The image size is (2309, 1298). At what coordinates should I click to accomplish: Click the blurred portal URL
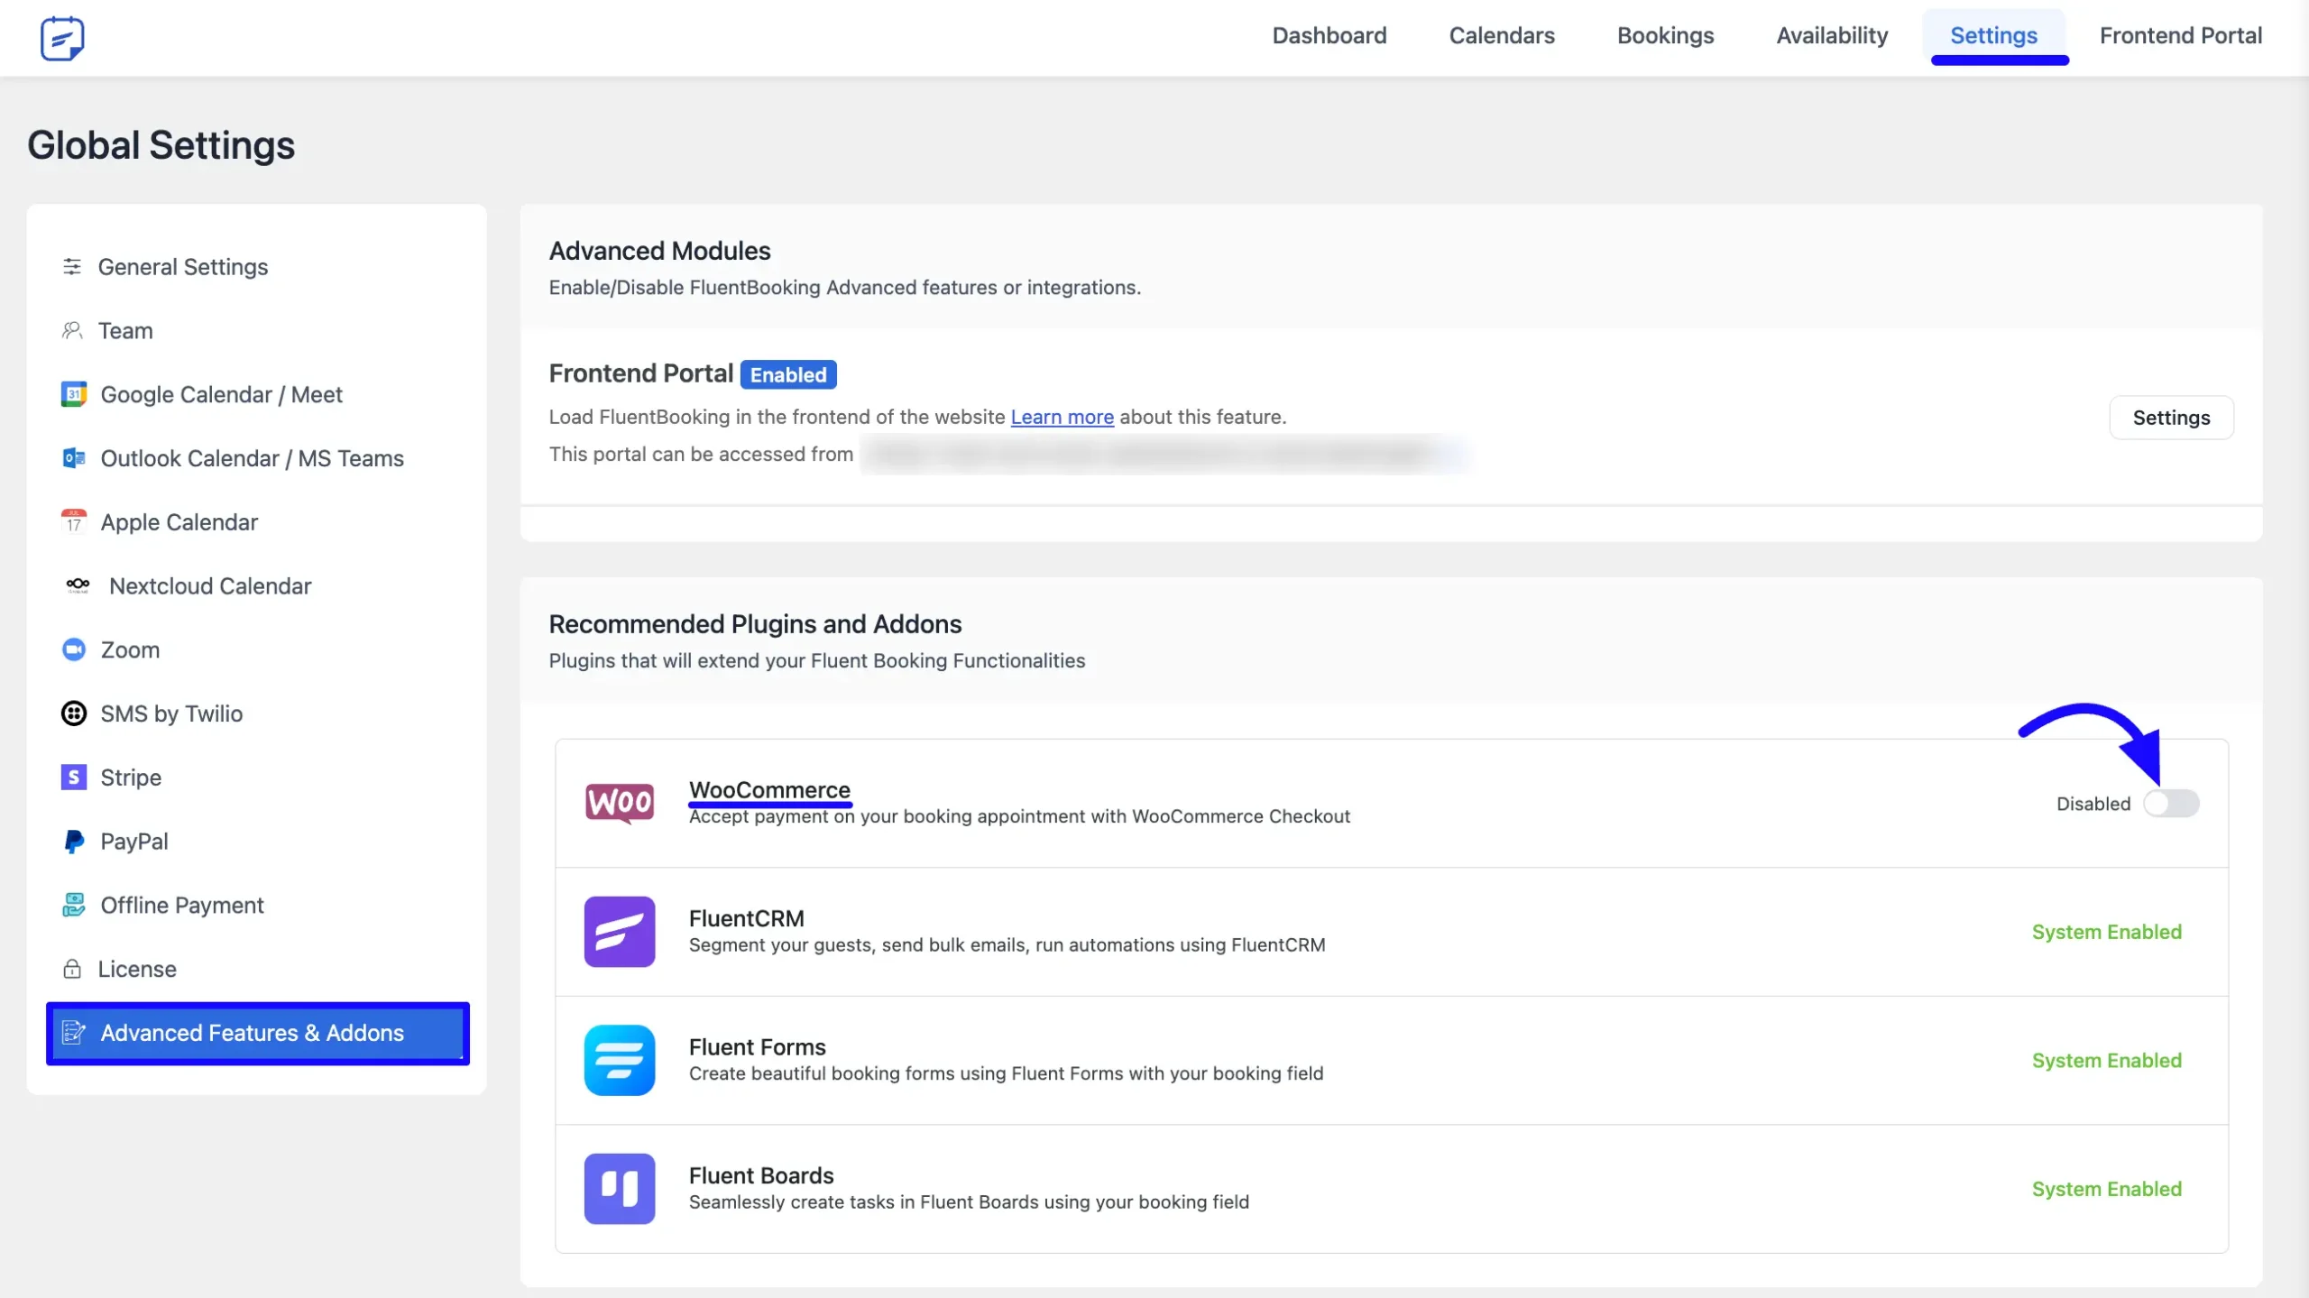click(x=1164, y=454)
